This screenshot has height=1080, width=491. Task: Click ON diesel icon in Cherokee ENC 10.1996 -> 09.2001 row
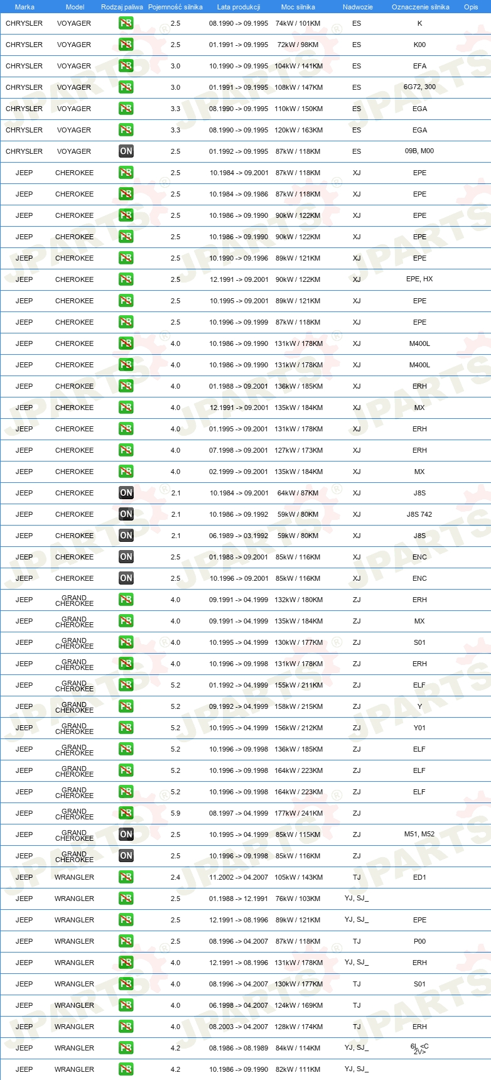coord(126,578)
